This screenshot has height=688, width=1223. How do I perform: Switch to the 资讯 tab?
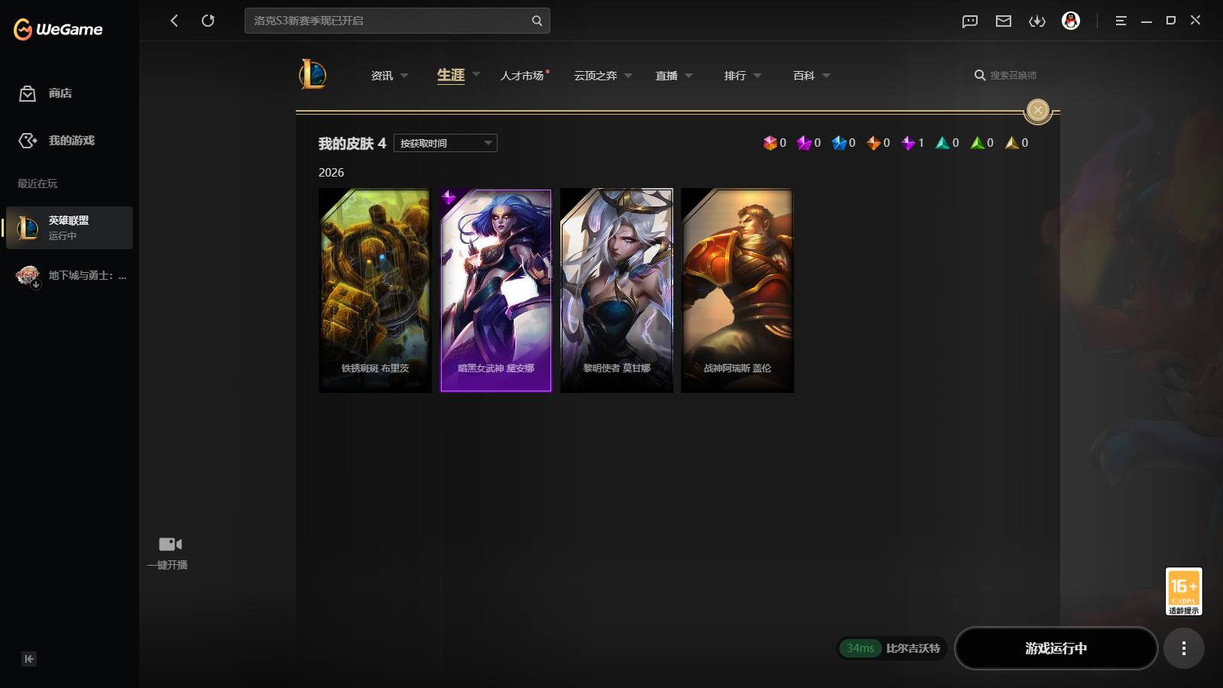pos(382,76)
